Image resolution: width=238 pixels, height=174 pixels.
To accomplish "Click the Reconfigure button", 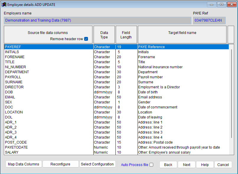I will 61,164.
